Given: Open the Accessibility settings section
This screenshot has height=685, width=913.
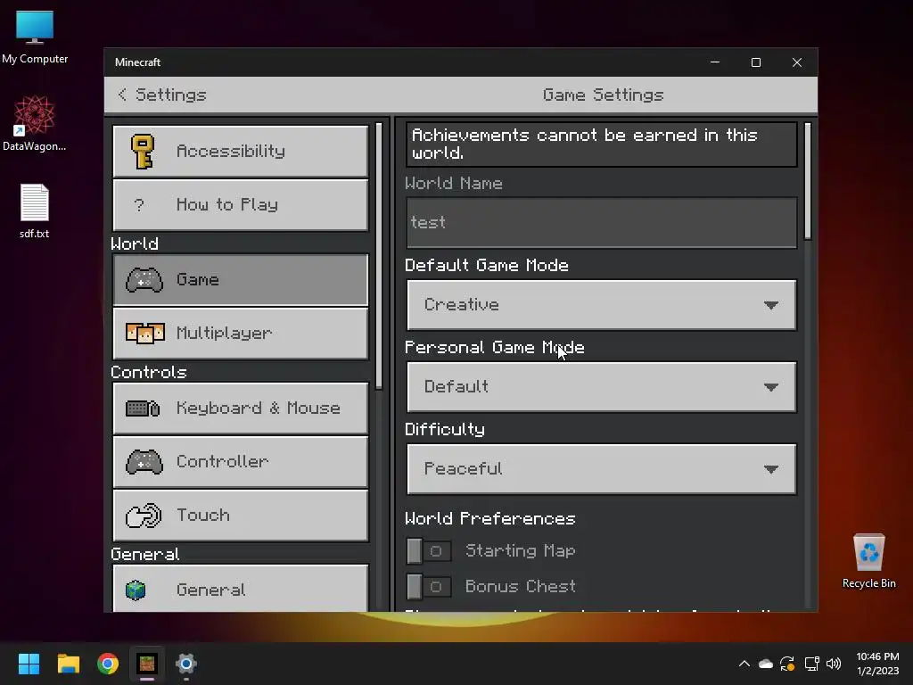Looking at the screenshot, I should coord(241,152).
